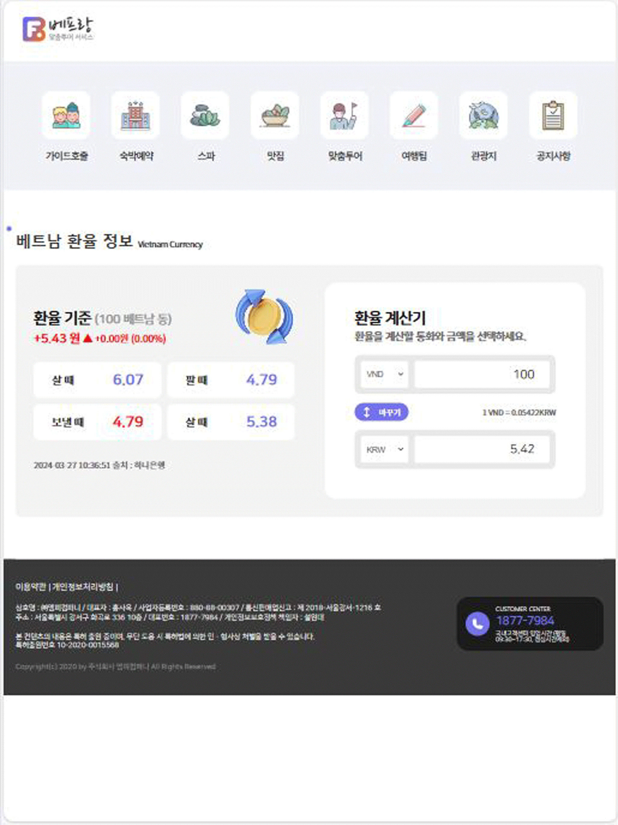The width and height of the screenshot is (618, 825).
Task: Click the customer center phone icon
Action: (477, 624)
